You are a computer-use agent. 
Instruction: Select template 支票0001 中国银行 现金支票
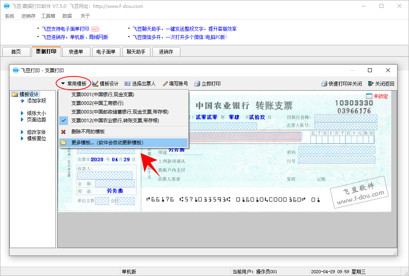pos(124,95)
